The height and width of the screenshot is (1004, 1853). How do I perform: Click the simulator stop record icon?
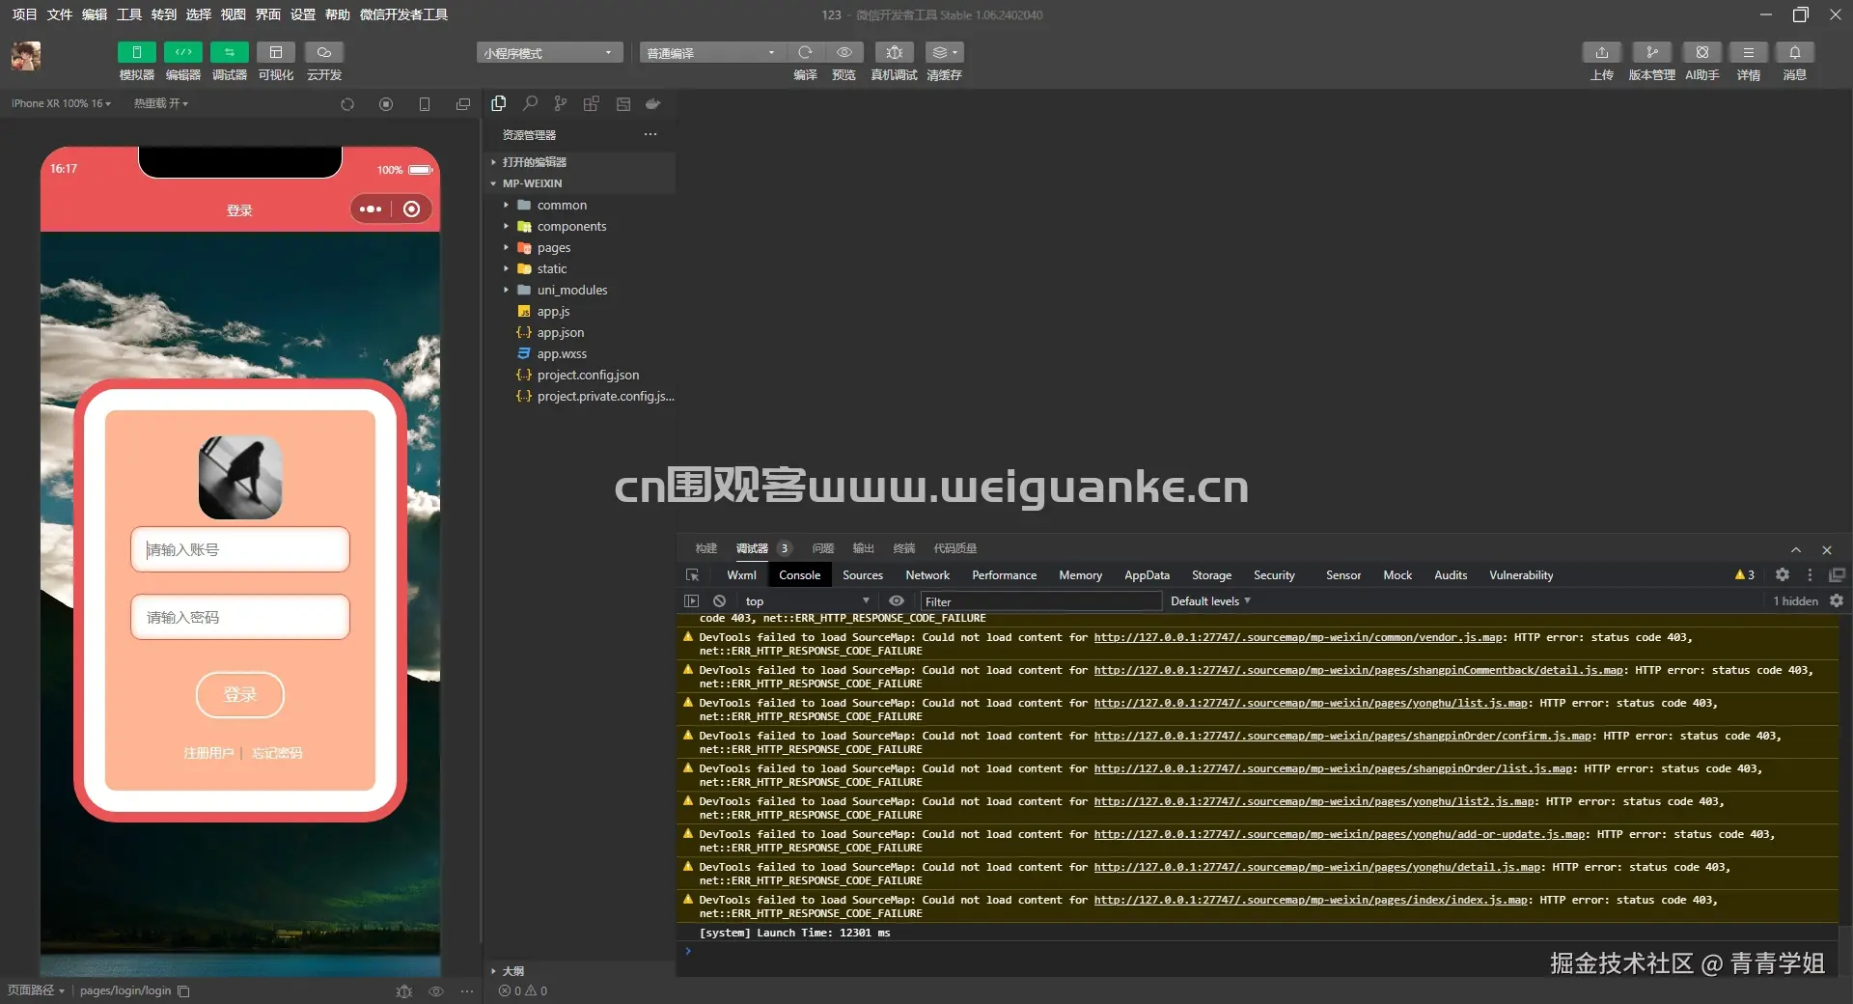[x=386, y=104]
